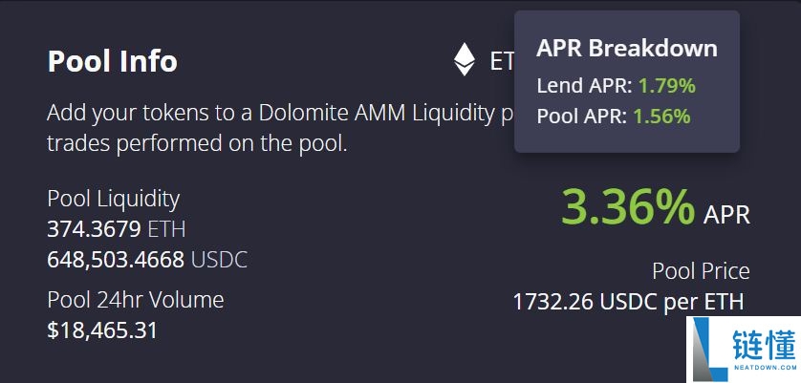The width and height of the screenshot is (801, 383).
Task: Click the Pool Price label
Action: (701, 271)
